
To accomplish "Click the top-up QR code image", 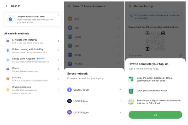I will 155,41.
